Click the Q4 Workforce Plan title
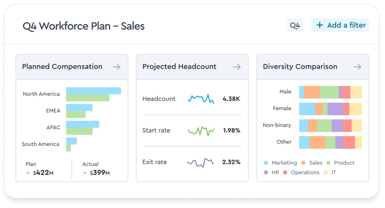The width and height of the screenshot is (385, 208). (84, 26)
